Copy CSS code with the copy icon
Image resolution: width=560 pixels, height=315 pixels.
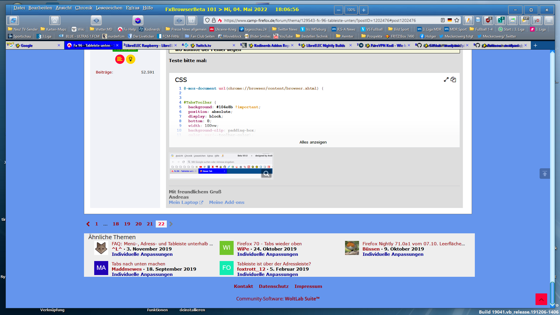coord(453,80)
